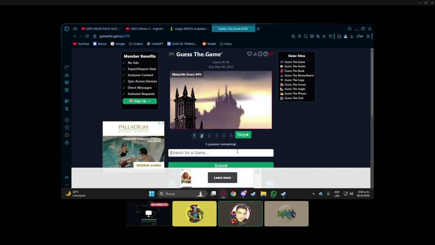Select the Guess The.Game #176 tab
This screenshot has height=245, width=435.
point(233,29)
